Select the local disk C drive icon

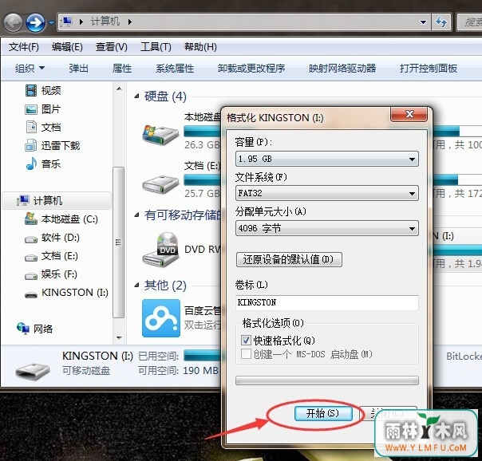pos(160,135)
